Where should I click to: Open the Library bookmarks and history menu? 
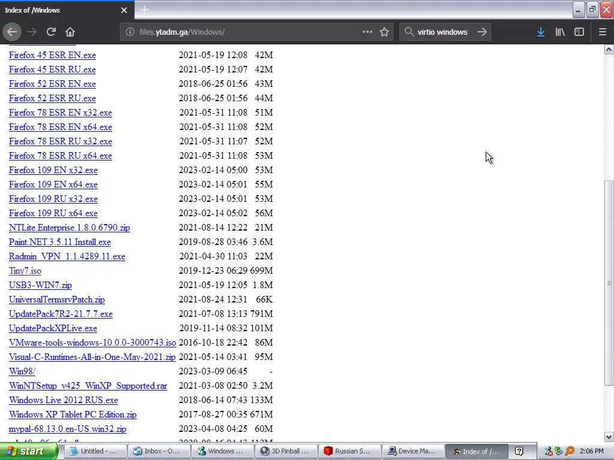pos(560,32)
